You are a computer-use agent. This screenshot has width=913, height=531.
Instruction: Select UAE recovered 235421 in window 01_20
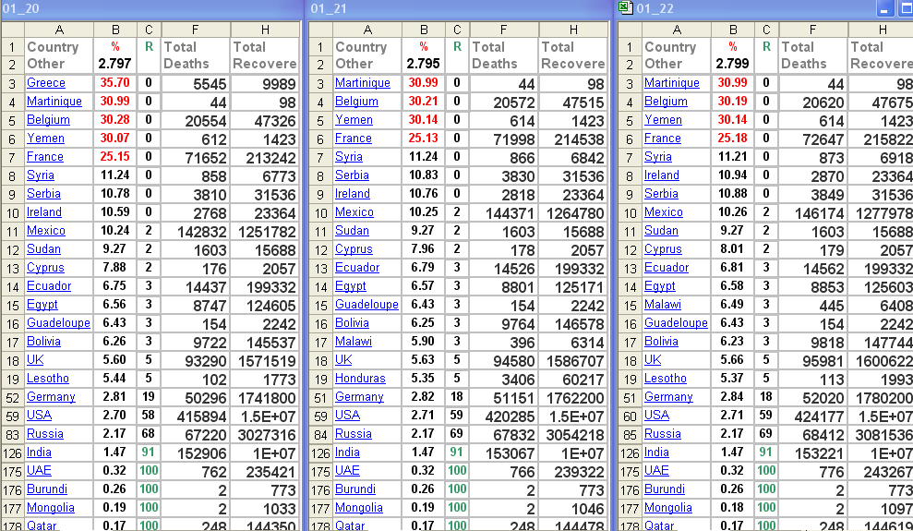[x=266, y=472]
